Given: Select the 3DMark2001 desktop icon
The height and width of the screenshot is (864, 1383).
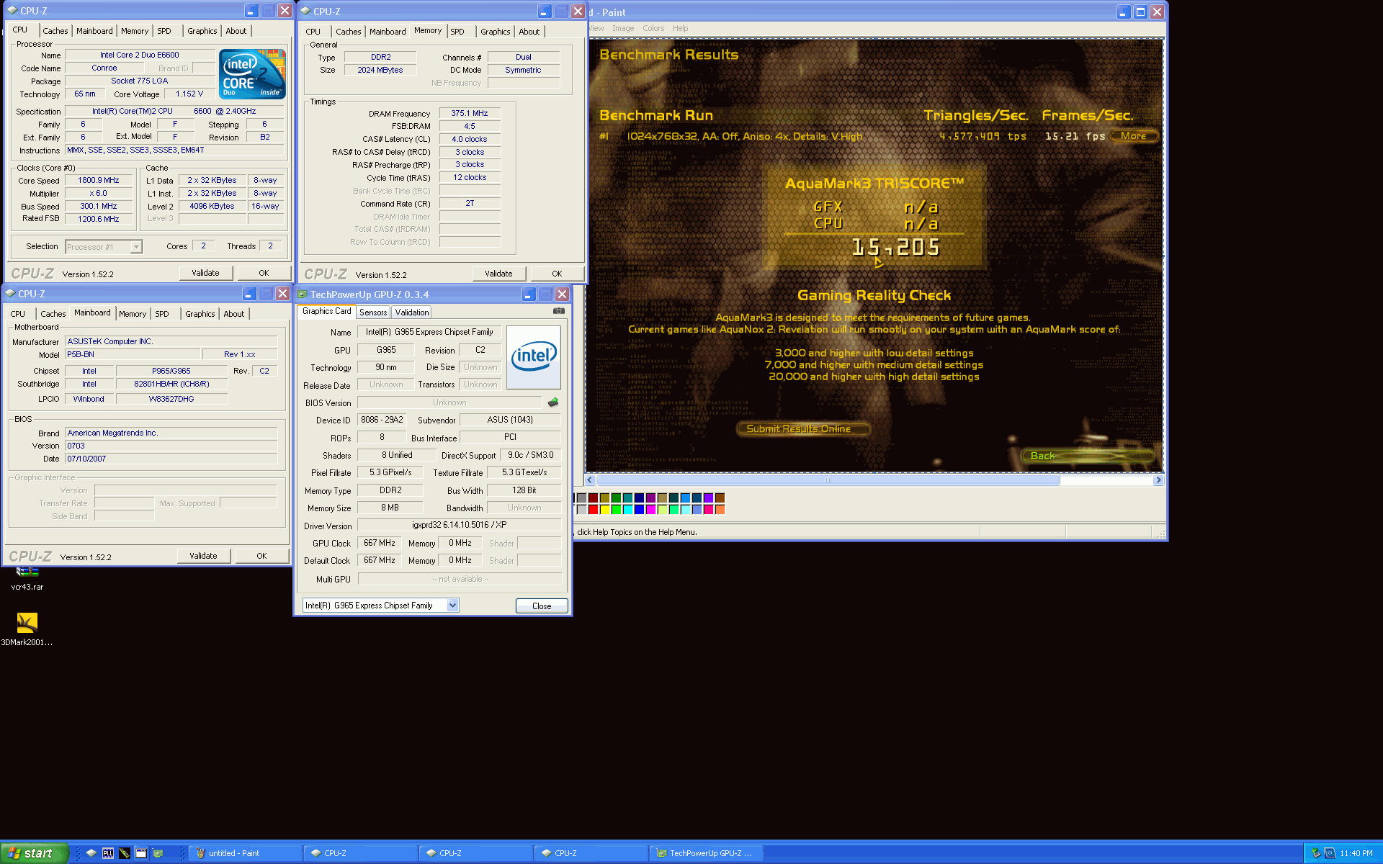Looking at the screenshot, I should pos(27,629).
